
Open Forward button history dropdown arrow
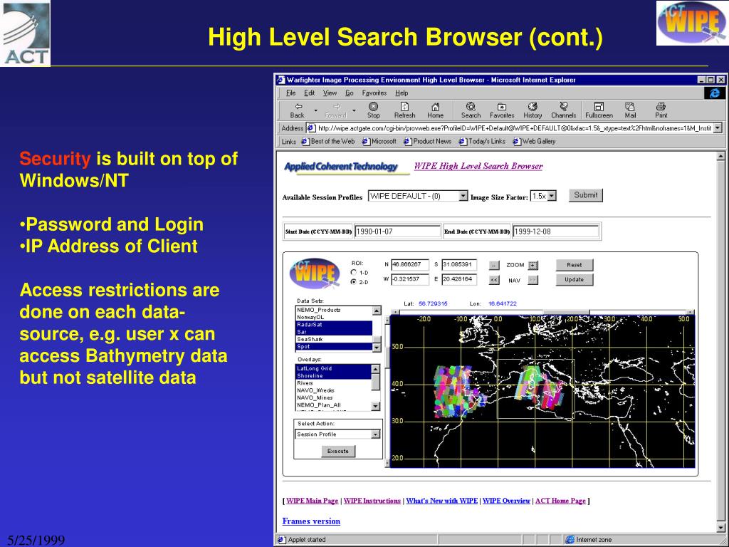coord(354,110)
